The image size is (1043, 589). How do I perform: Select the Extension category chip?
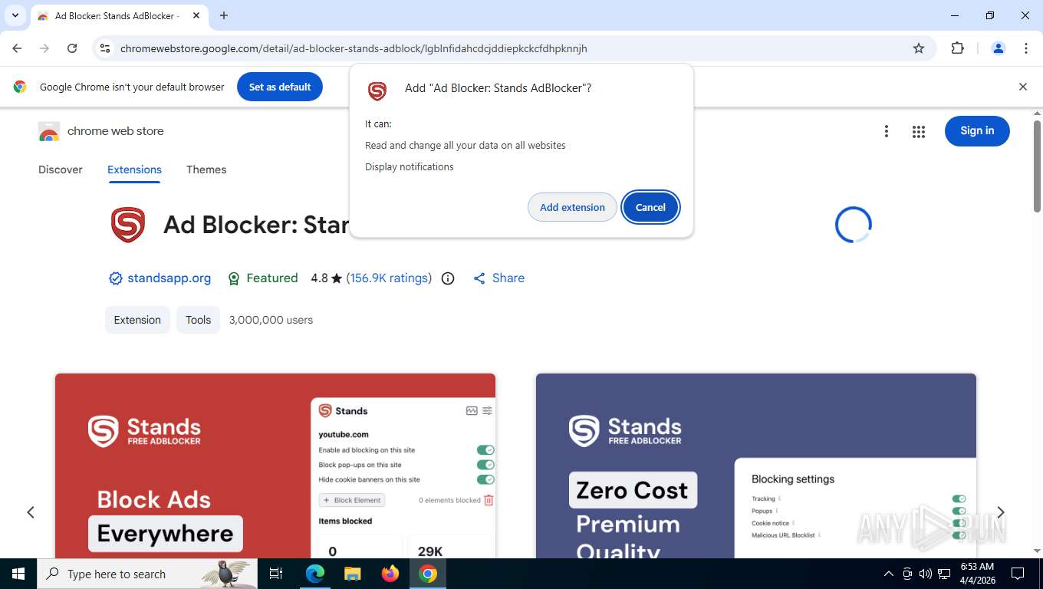pyautogui.click(x=137, y=320)
